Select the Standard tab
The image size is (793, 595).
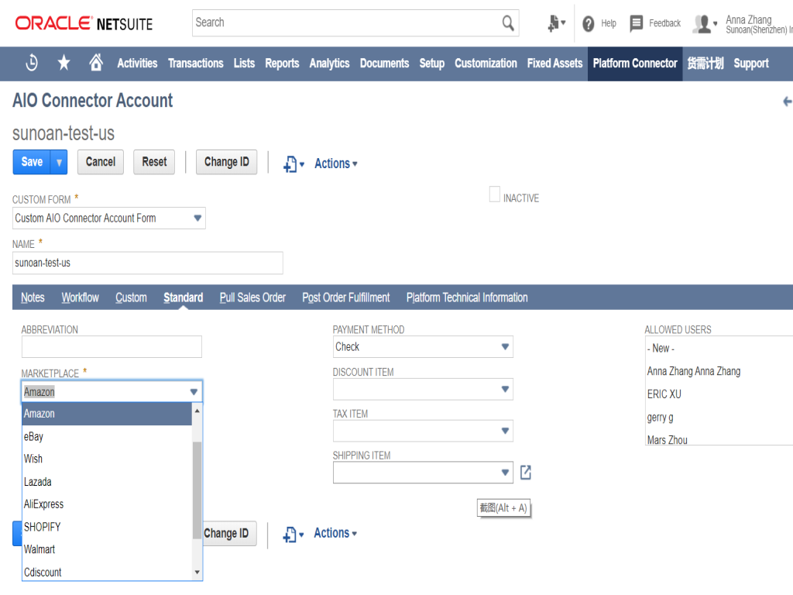pos(183,297)
